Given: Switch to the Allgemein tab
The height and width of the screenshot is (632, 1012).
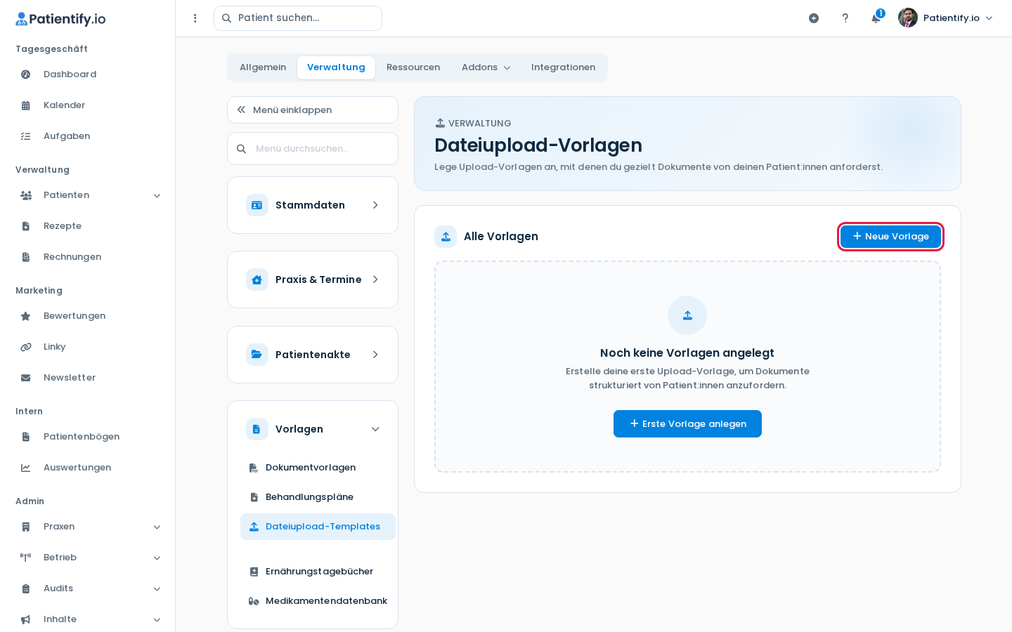Looking at the screenshot, I should [263, 67].
